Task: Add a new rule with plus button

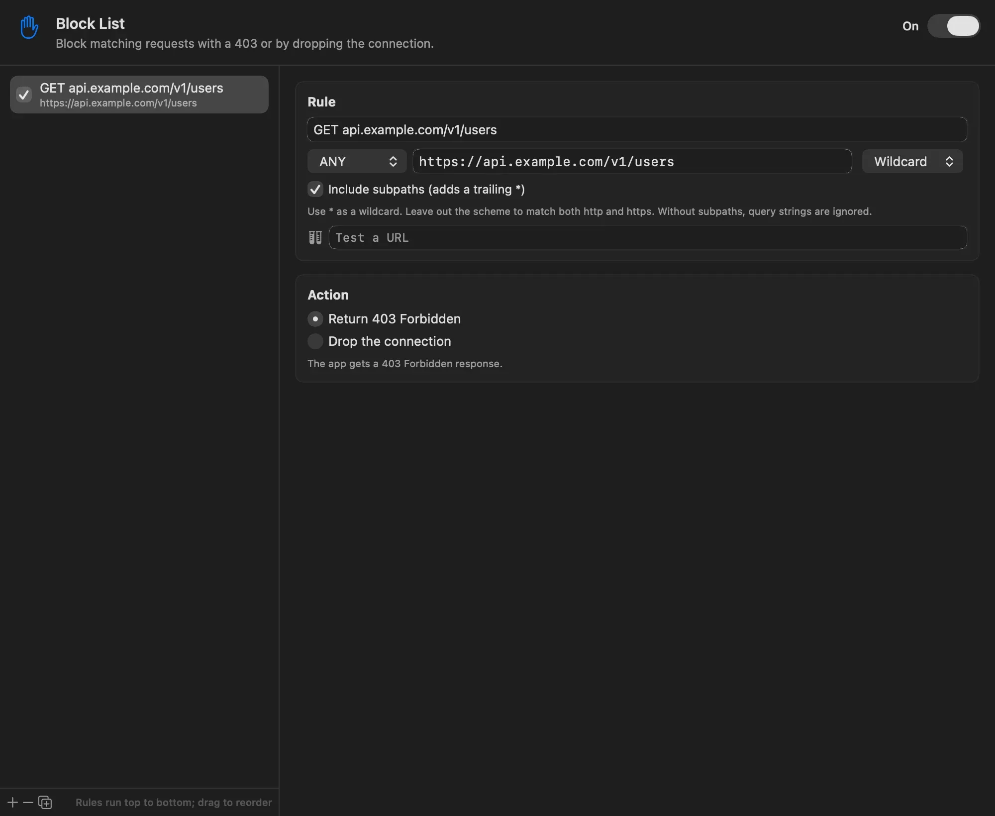Action: (x=12, y=803)
